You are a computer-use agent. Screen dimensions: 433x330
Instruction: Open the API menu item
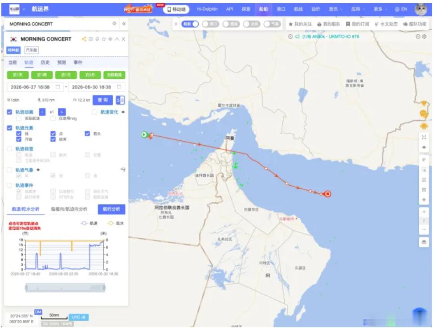tap(230, 9)
